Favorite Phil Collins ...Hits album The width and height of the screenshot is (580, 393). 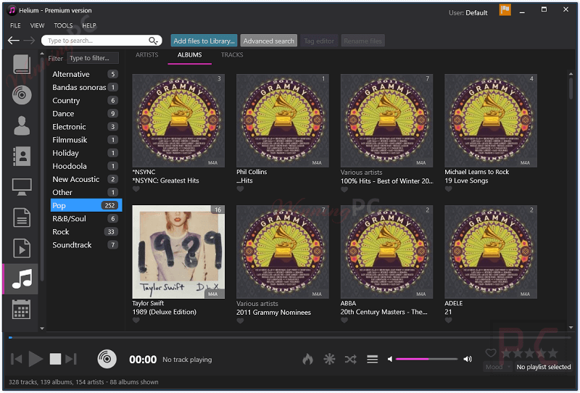[240, 189]
